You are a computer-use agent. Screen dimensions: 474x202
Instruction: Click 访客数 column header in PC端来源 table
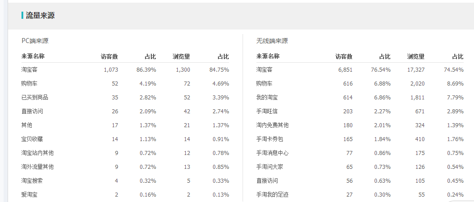[109, 56]
